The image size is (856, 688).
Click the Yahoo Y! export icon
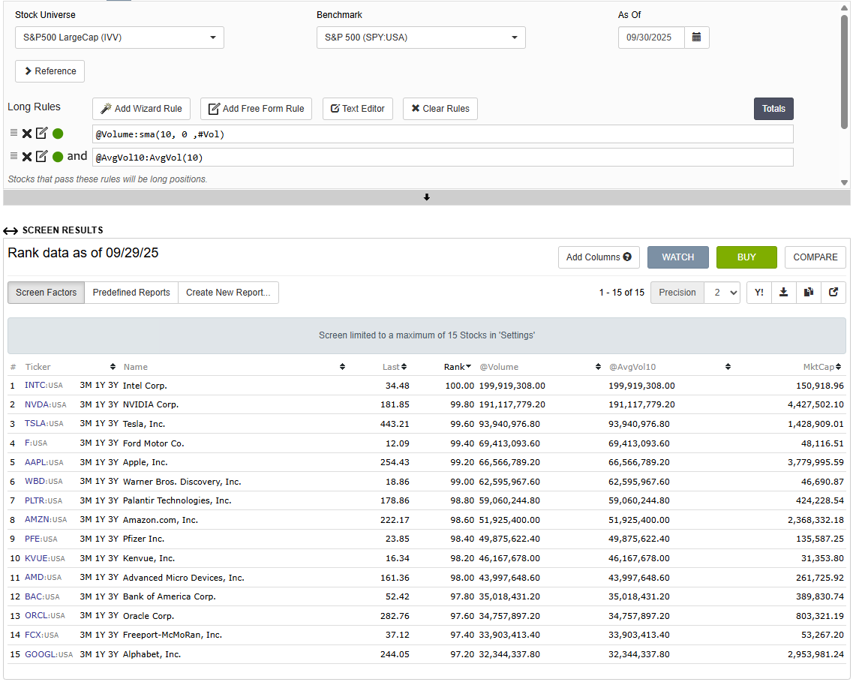click(759, 293)
